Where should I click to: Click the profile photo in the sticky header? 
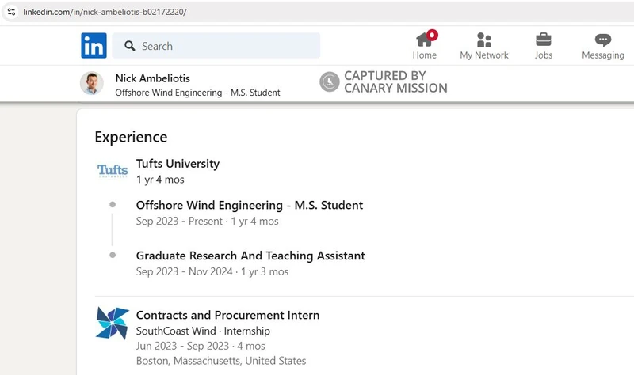(x=92, y=83)
